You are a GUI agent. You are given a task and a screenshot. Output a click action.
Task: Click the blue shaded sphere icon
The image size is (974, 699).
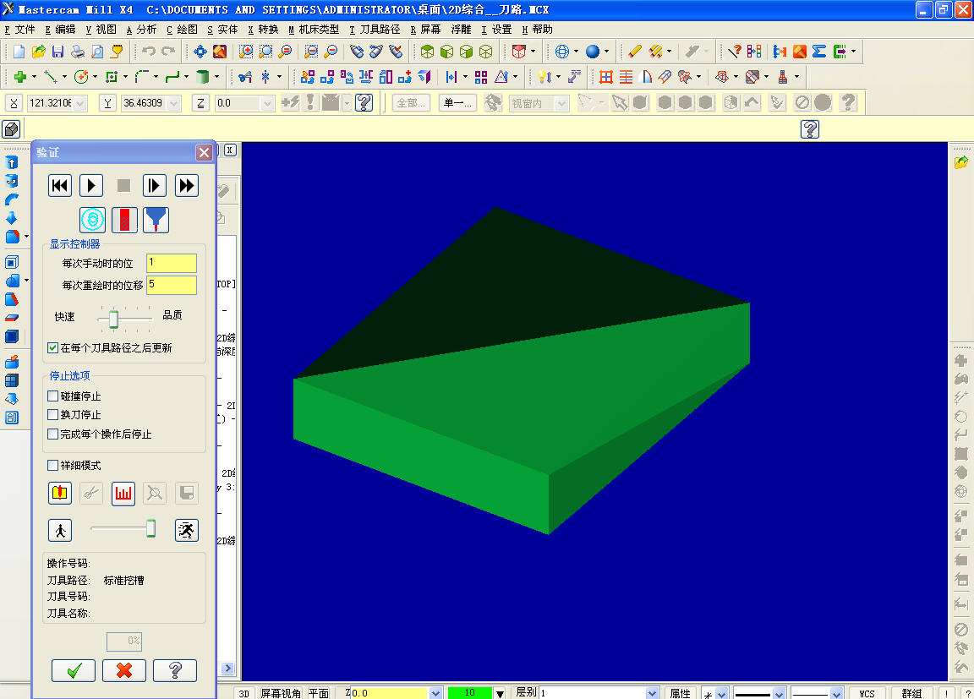pos(593,52)
